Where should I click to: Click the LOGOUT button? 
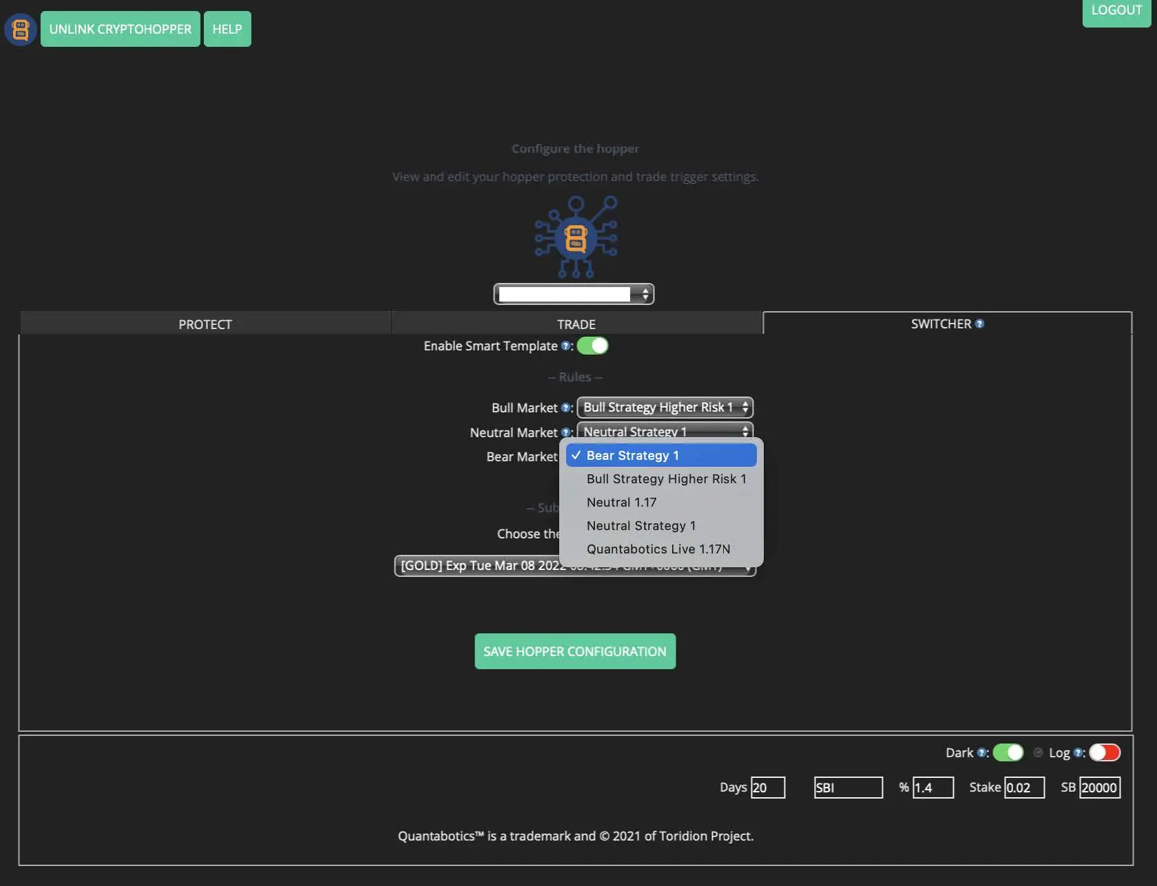(x=1116, y=12)
